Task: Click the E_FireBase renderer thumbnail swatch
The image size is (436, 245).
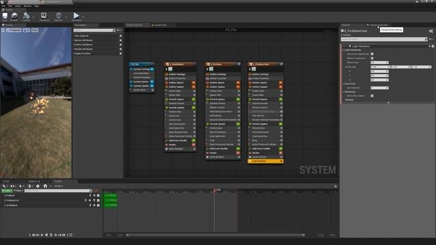Action: tap(211, 69)
